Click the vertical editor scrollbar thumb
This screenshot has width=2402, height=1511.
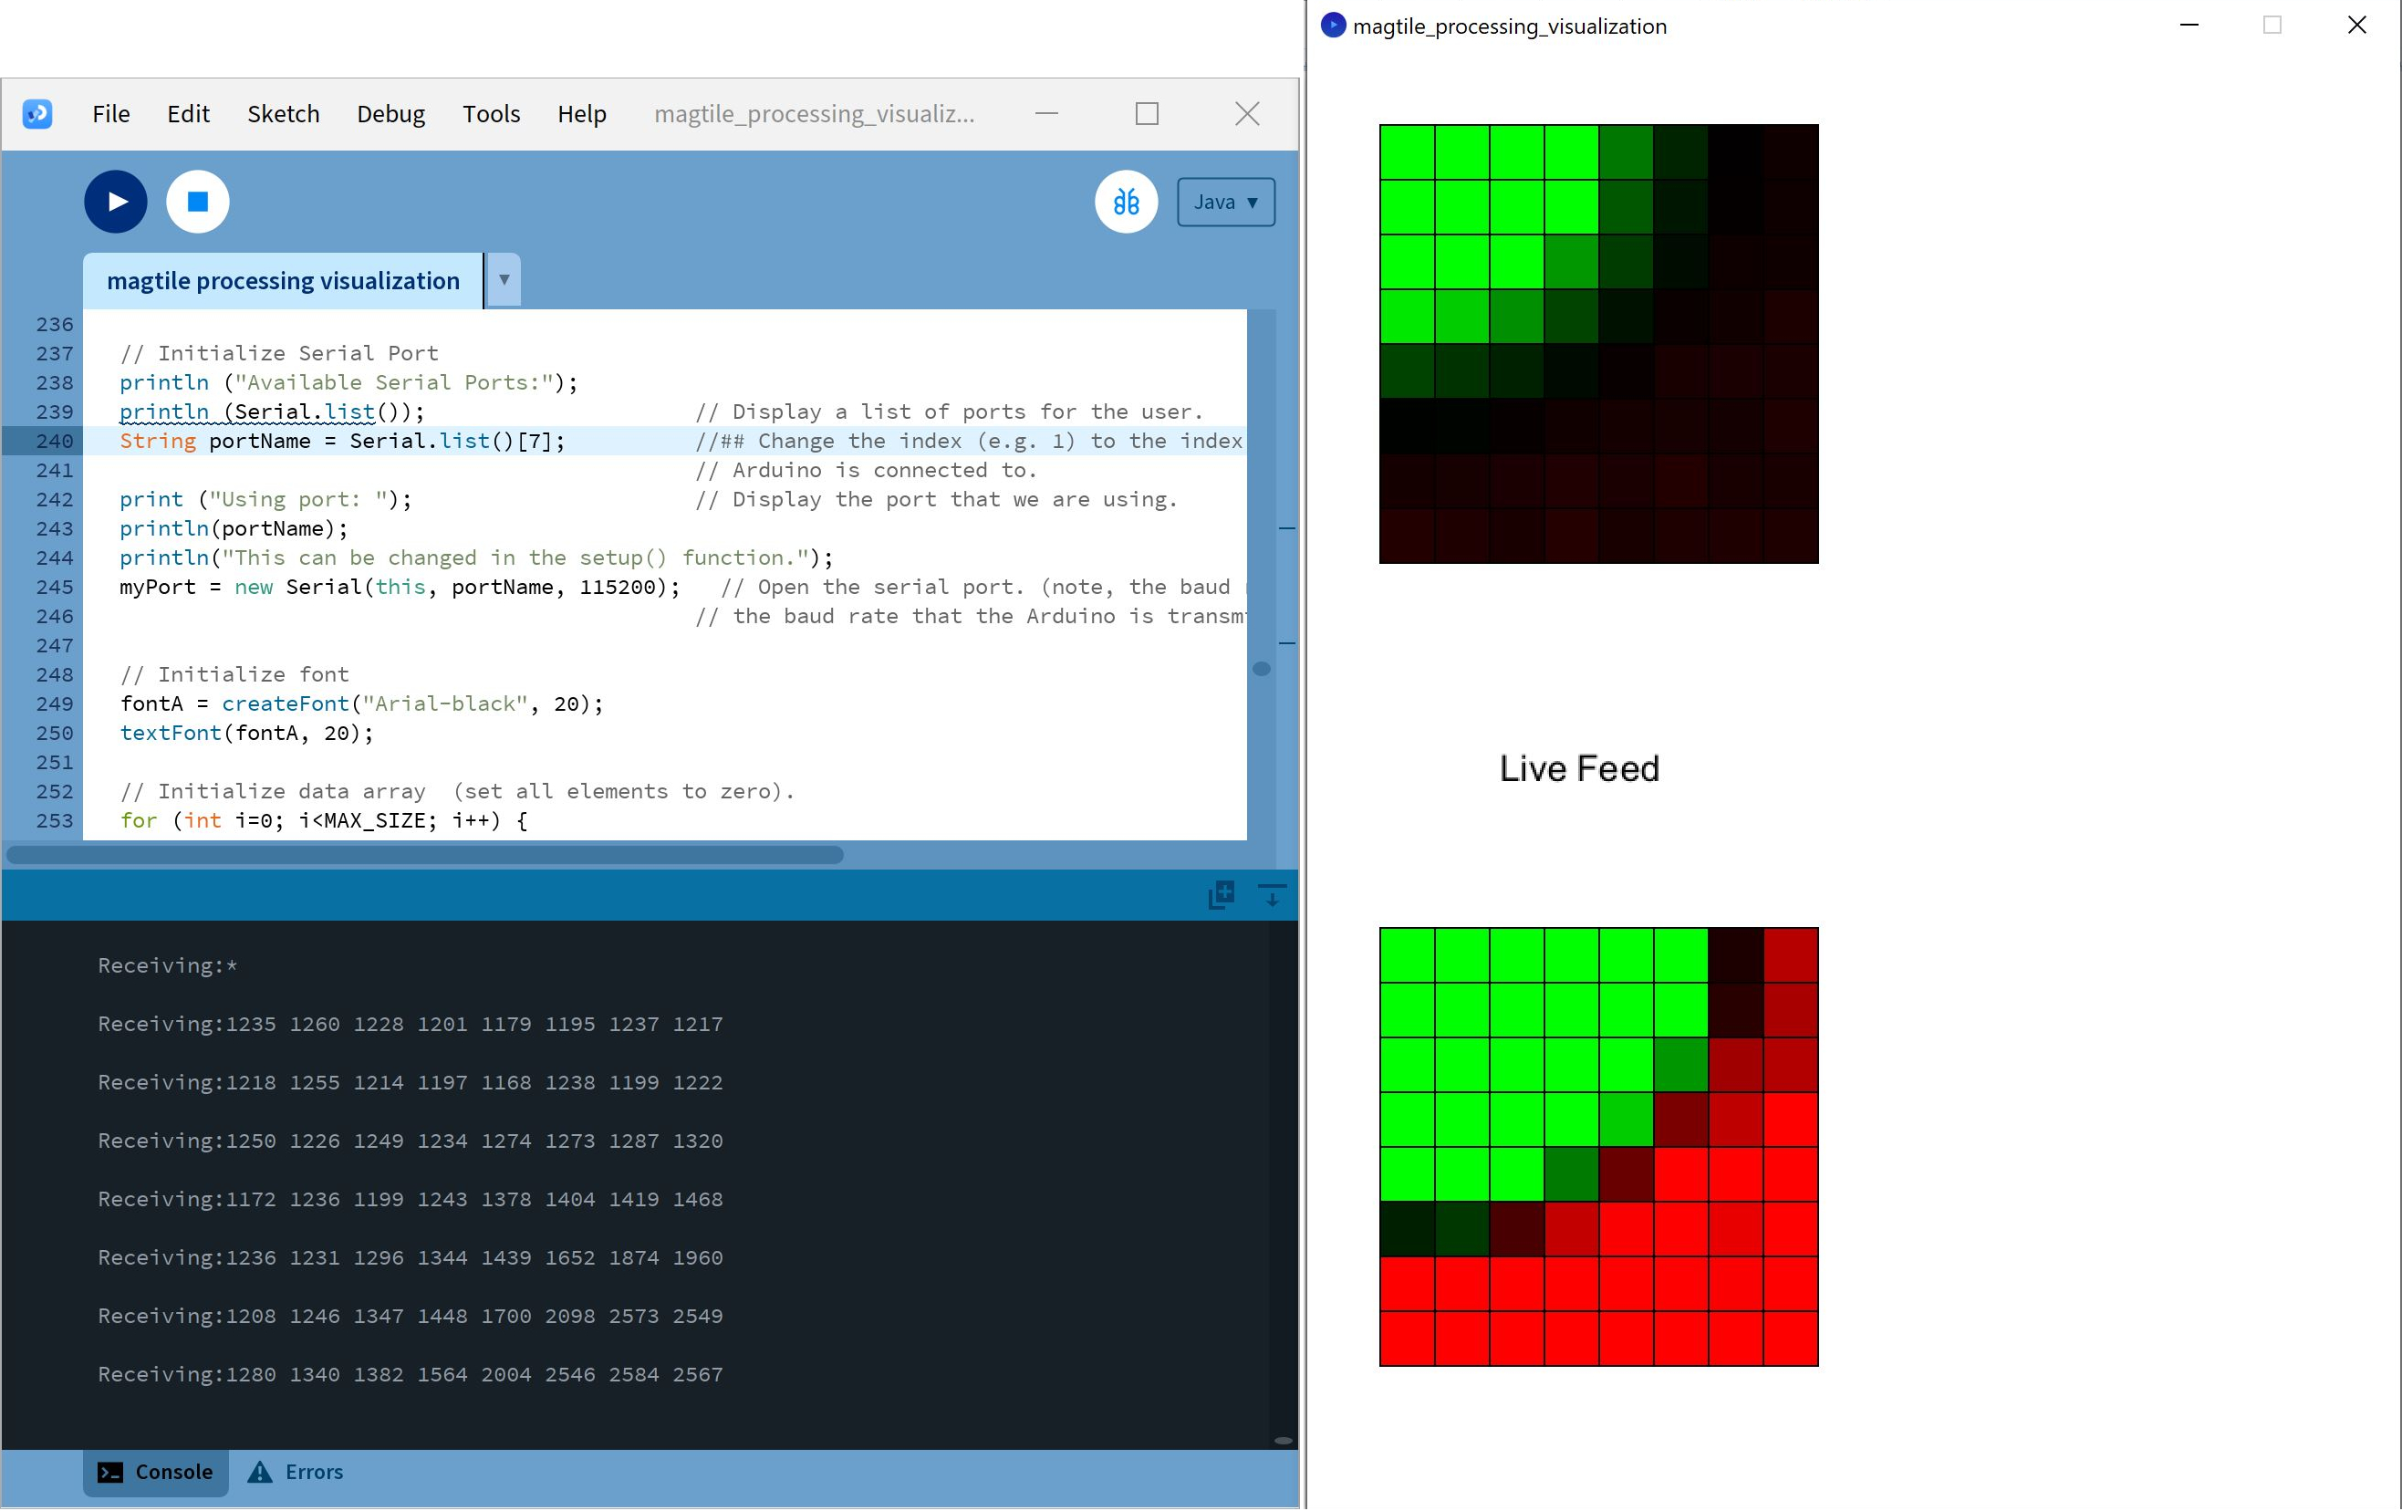(x=1261, y=669)
